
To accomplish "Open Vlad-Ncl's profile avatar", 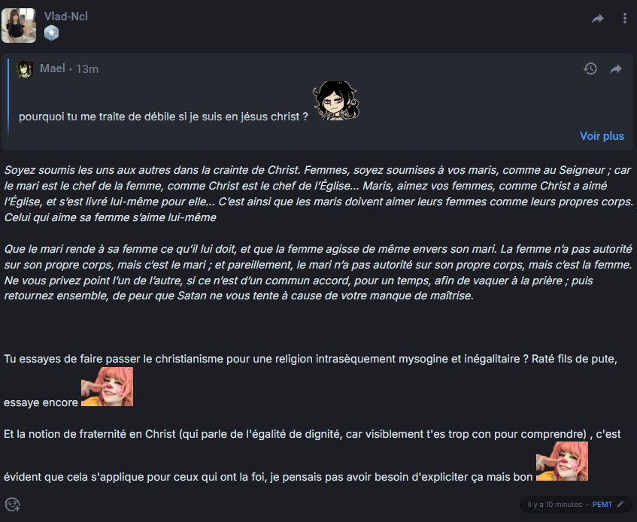I will click(x=19, y=25).
